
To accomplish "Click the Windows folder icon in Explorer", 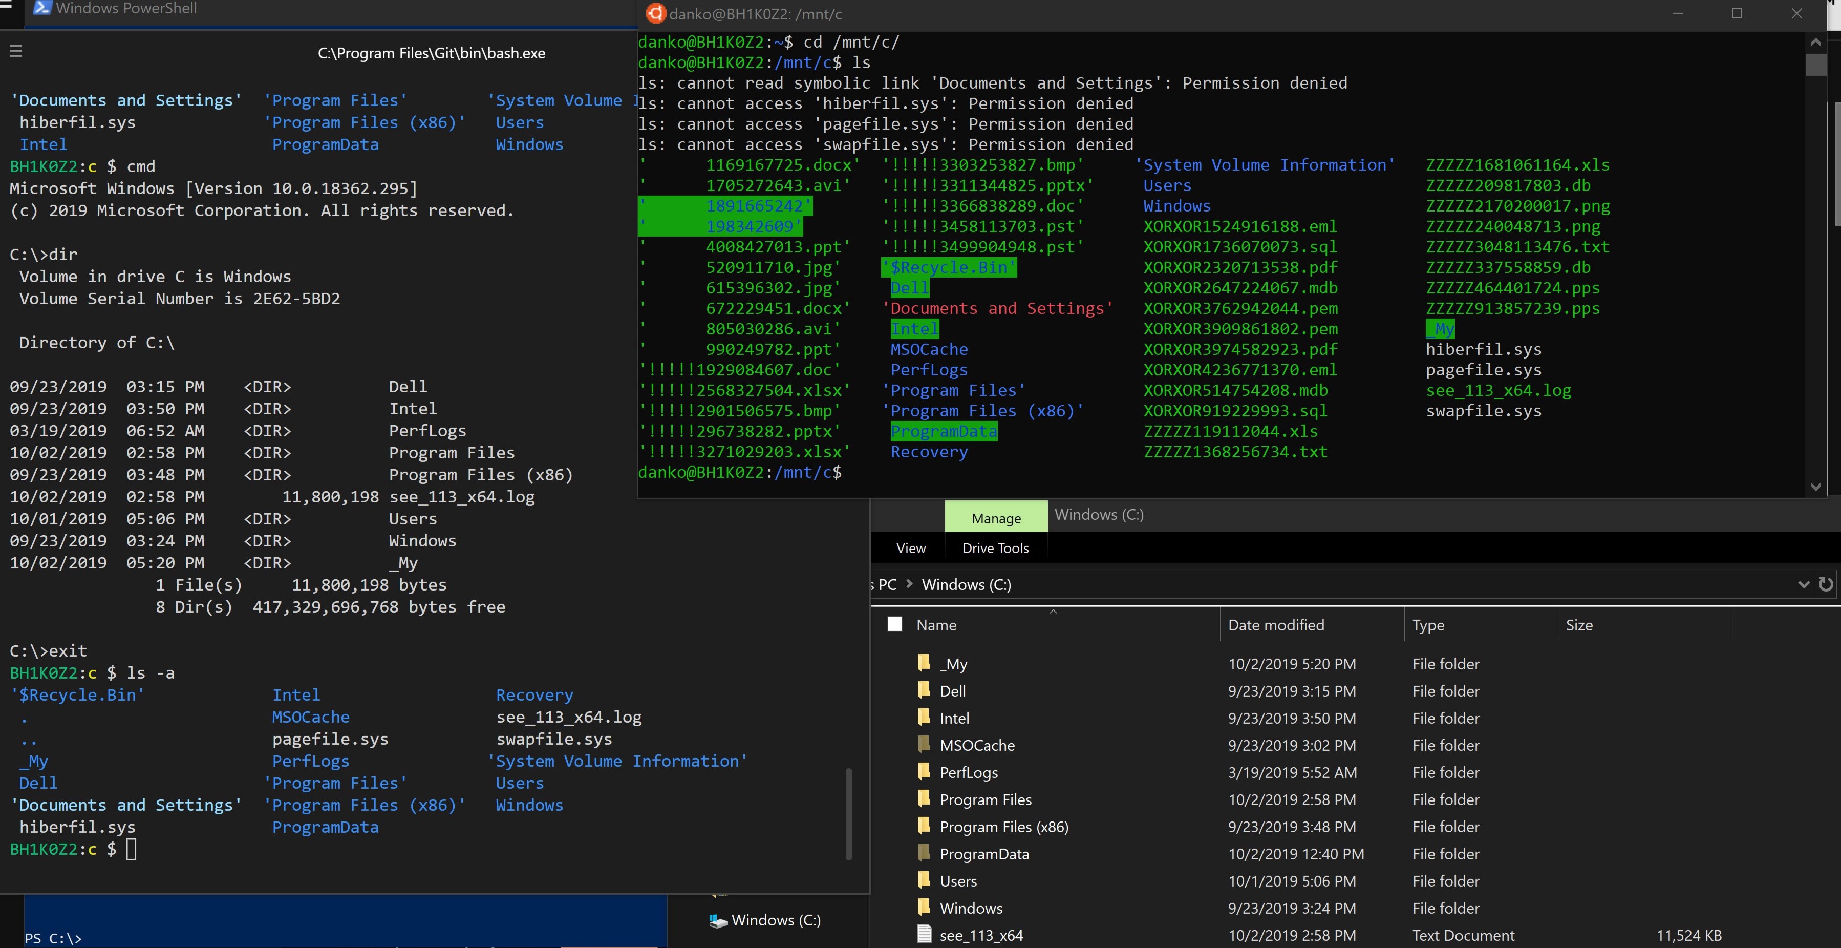I will [x=924, y=907].
